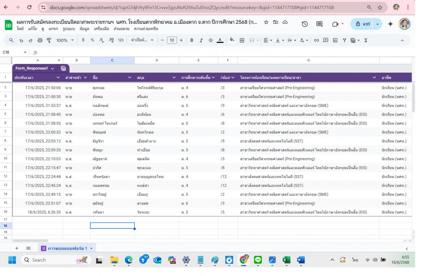
Task: Open the รูปแบบ menu
Action: point(69,29)
